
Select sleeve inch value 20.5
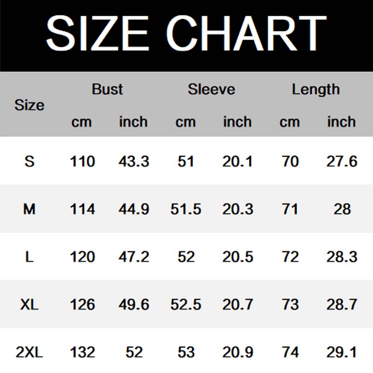click(x=237, y=257)
